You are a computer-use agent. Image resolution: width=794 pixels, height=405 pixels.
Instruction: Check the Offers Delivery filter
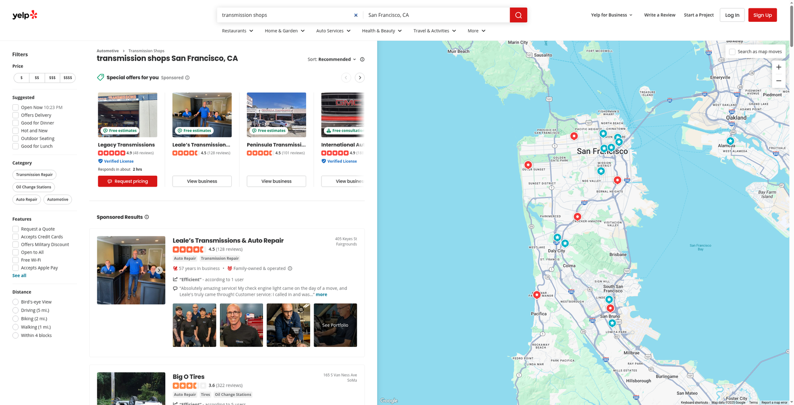pyautogui.click(x=15, y=115)
